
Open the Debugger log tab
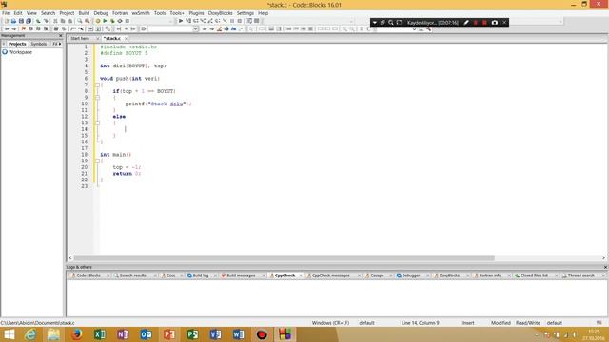(x=411, y=275)
